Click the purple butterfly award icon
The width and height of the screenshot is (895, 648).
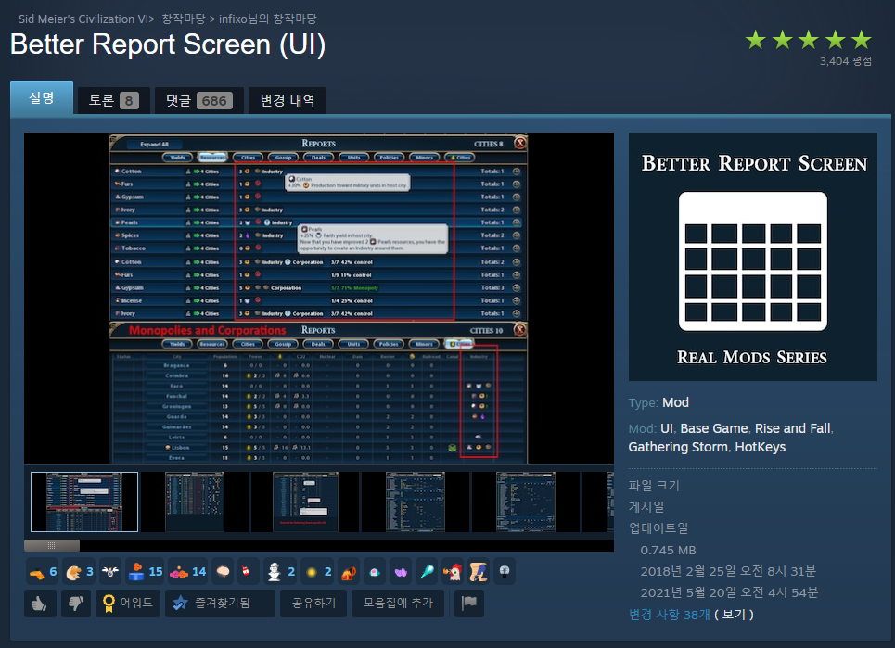tap(400, 572)
